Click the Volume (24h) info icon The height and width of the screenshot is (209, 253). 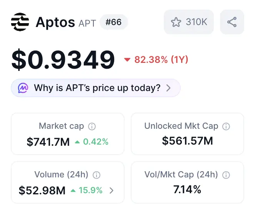coord(97,175)
